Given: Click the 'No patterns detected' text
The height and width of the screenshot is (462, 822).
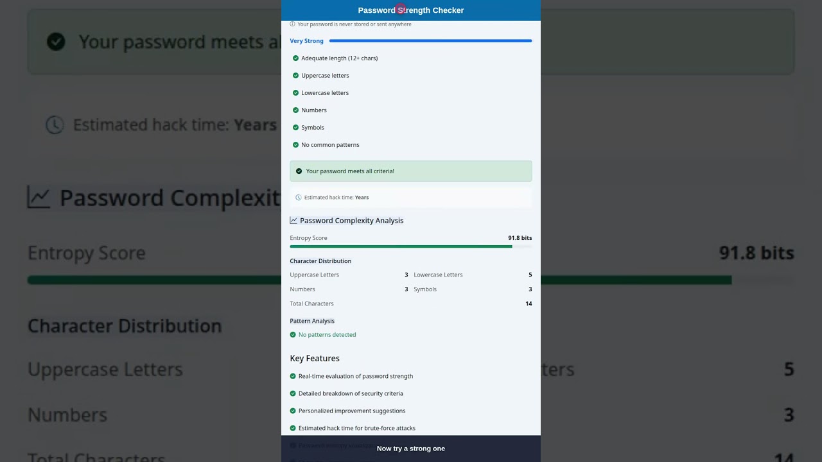Looking at the screenshot, I should point(327,334).
